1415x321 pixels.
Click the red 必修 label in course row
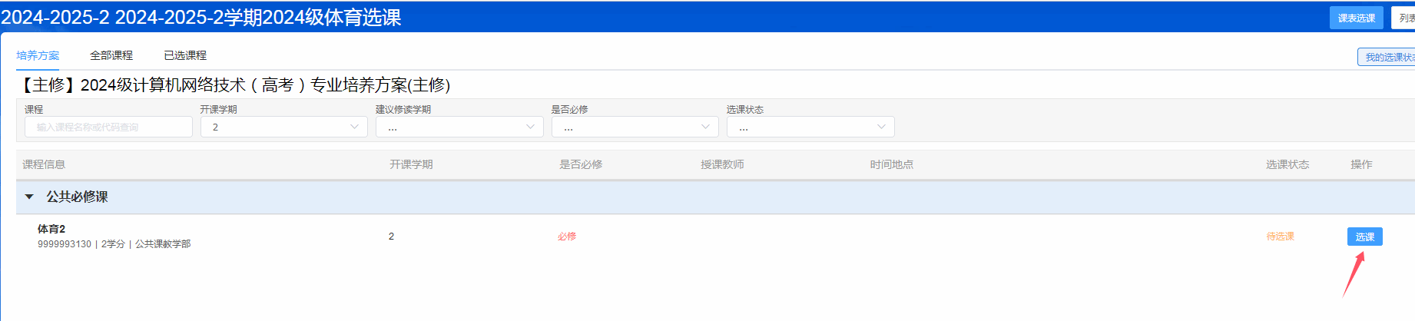tap(567, 237)
